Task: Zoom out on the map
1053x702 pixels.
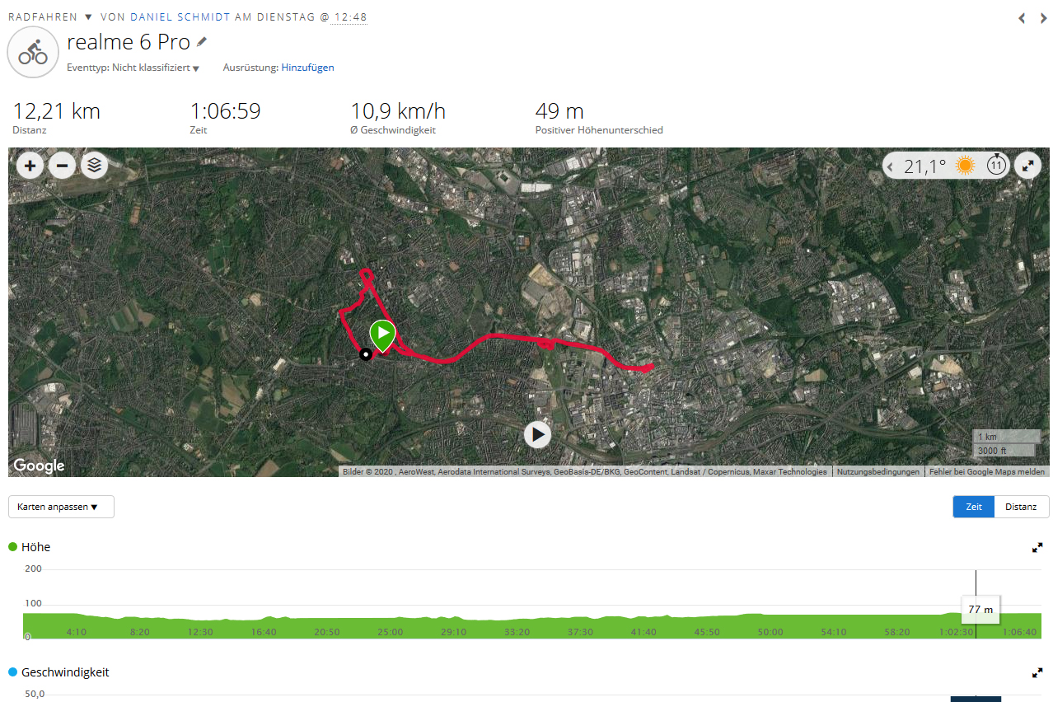Action: pyautogui.click(x=62, y=166)
